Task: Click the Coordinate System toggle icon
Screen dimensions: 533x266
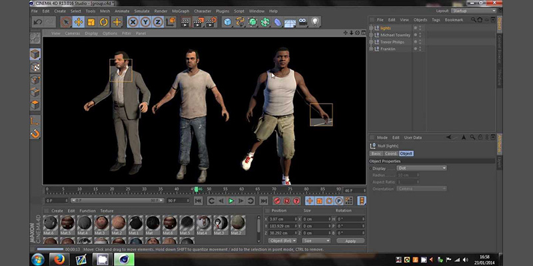Action: click(171, 23)
